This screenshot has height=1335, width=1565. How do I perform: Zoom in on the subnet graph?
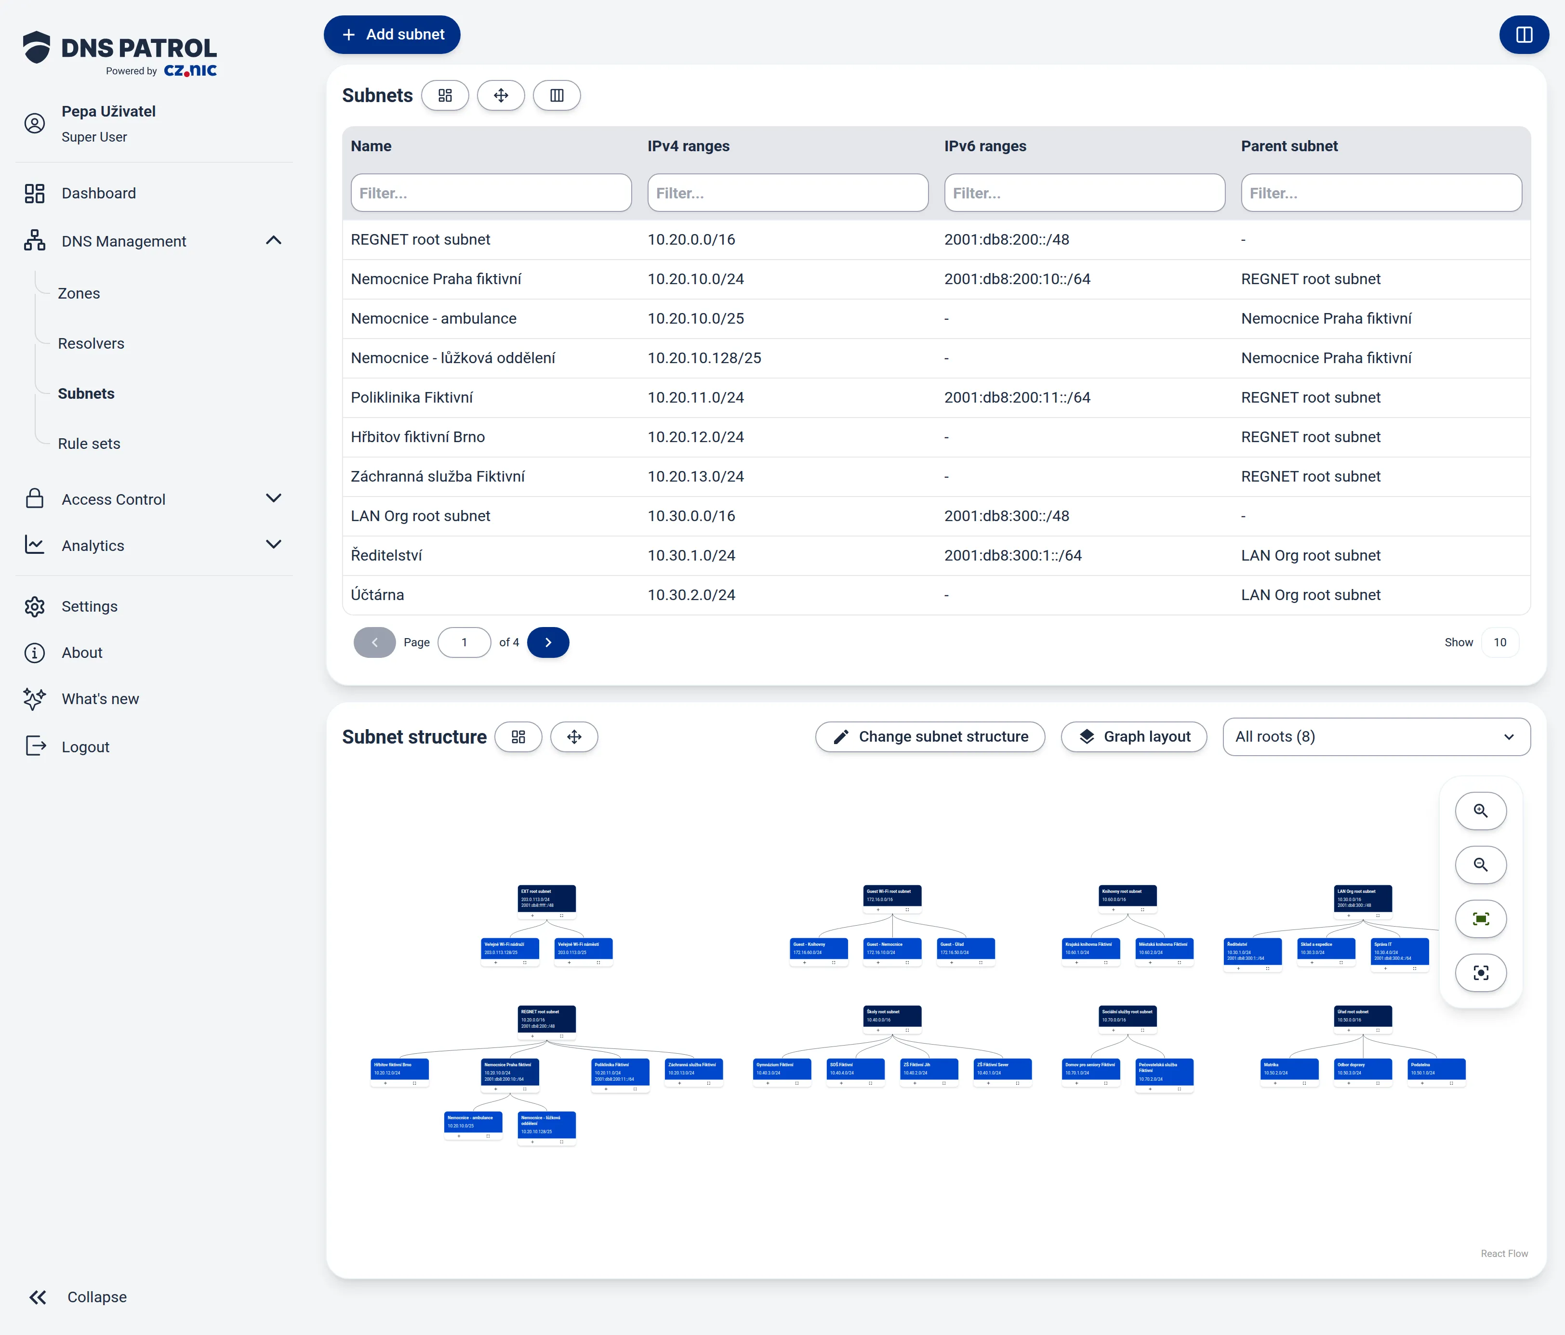point(1480,811)
